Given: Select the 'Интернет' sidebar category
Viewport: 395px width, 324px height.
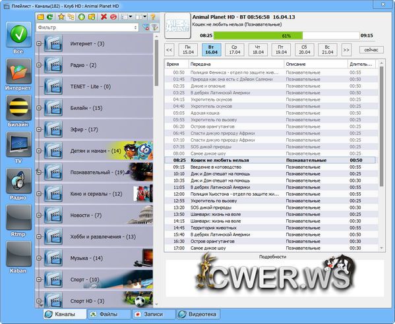Looking at the screenshot, I should click(x=18, y=71).
